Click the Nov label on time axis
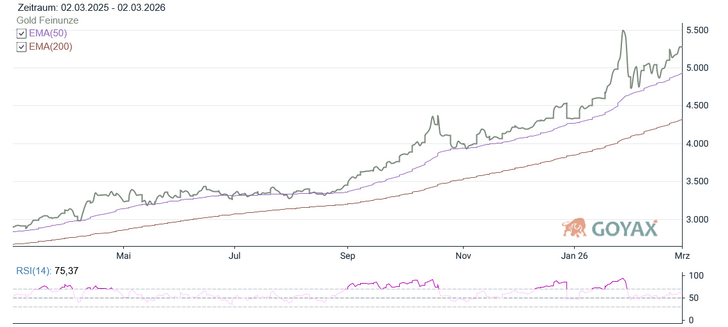 tap(463, 256)
